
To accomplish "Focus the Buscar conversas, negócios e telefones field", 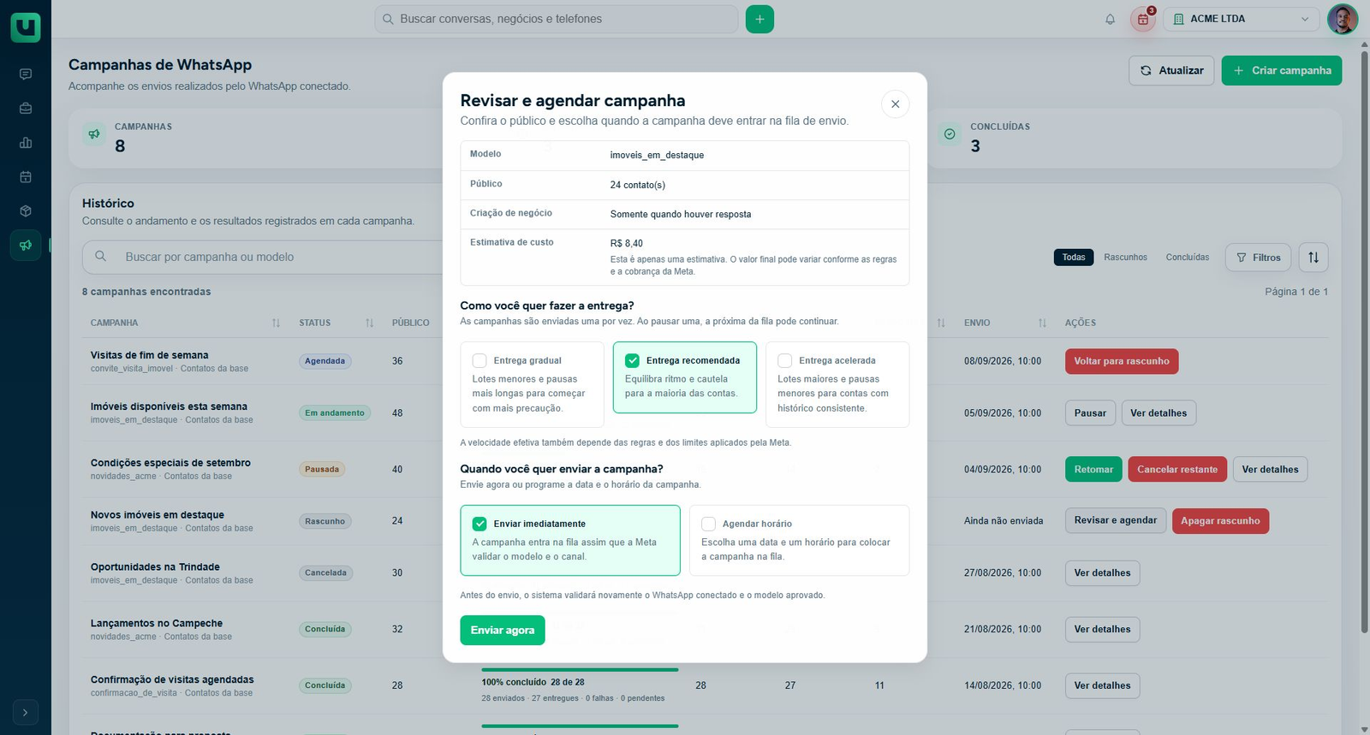I will [x=557, y=19].
